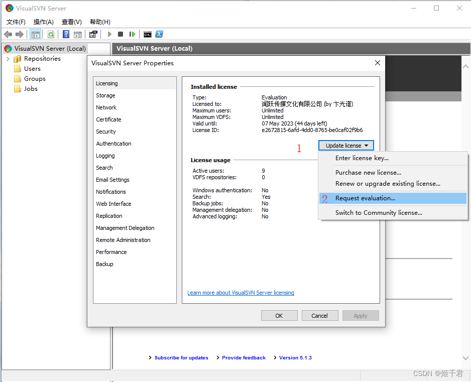The image size is (471, 382).
Task: Select the Users folder in tree
Action: click(x=27, y=69)
